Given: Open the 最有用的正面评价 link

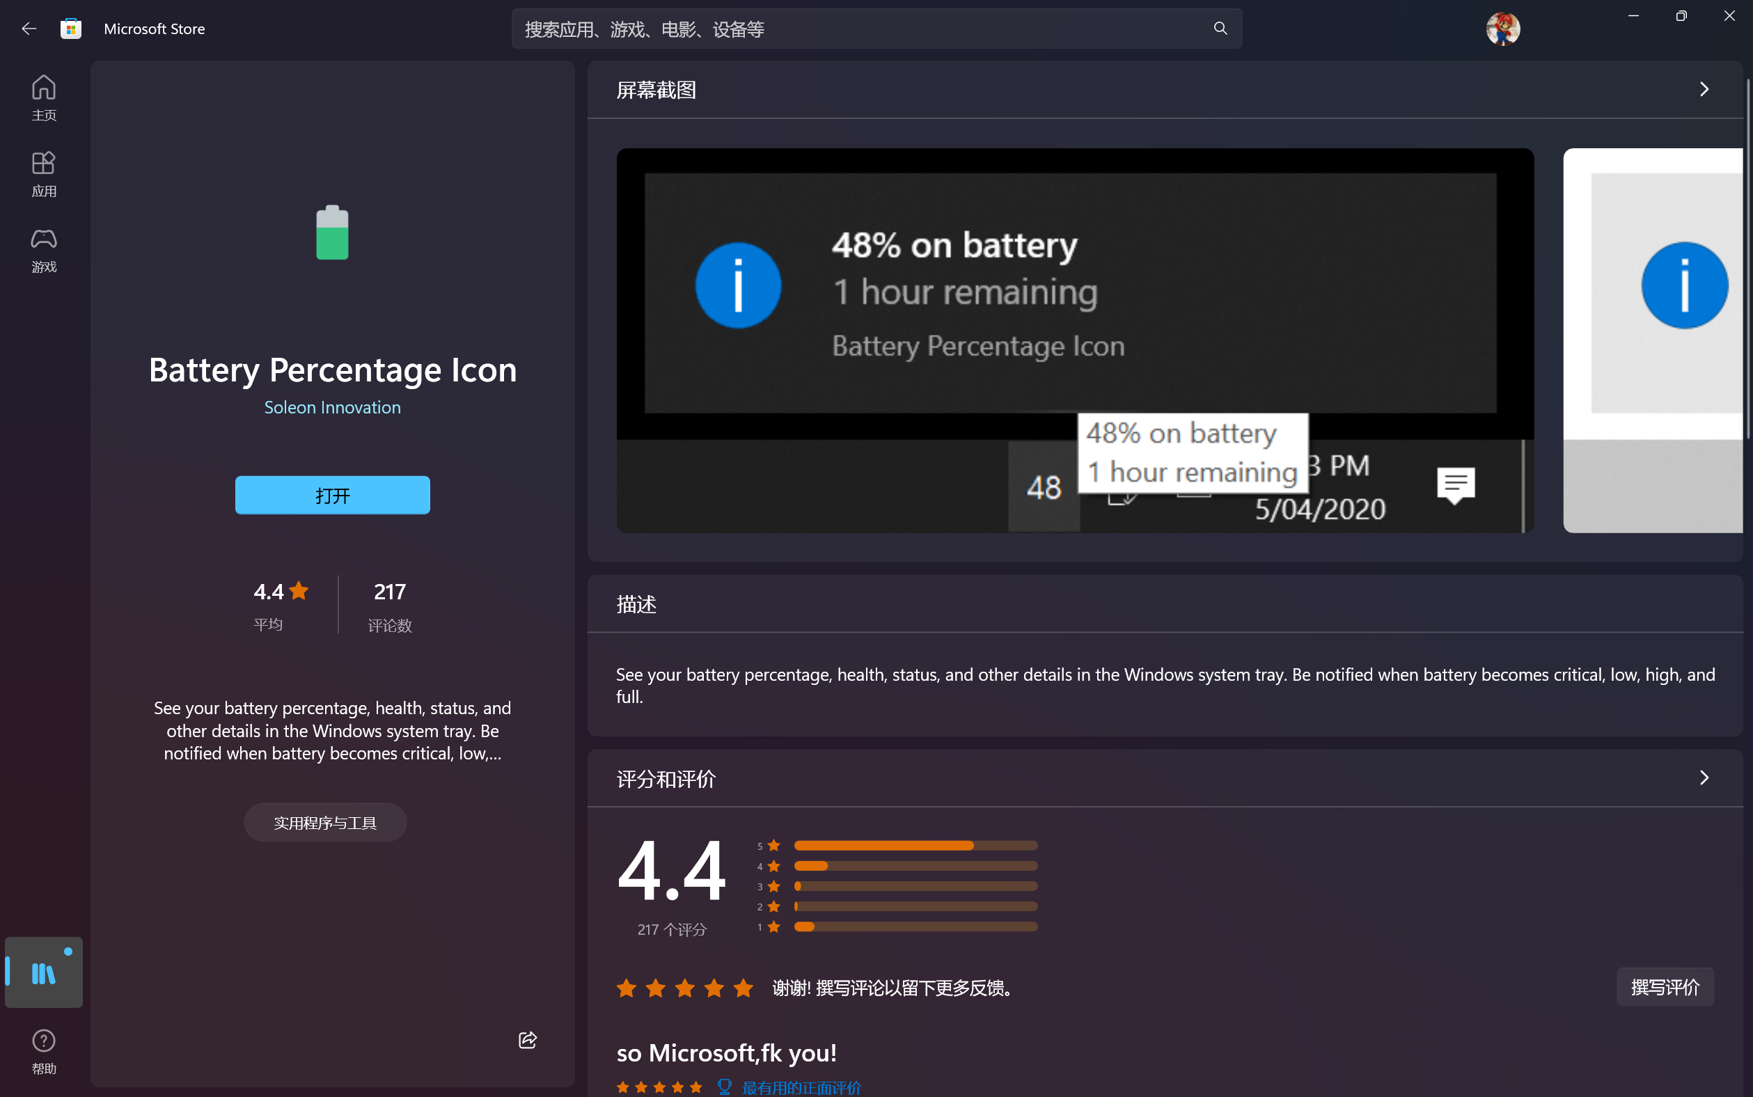Looking at the screenshot, I should (x=801, y=1087).
